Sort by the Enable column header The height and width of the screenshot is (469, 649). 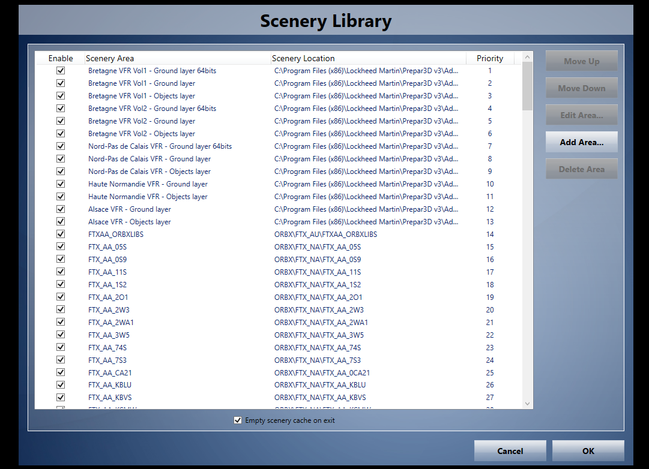(61, 58)
